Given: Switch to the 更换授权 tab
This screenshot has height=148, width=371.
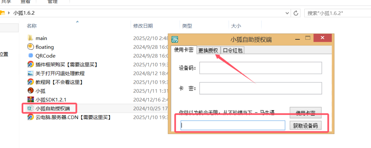Looking at the screenshot, I should [x=208, y=51].
